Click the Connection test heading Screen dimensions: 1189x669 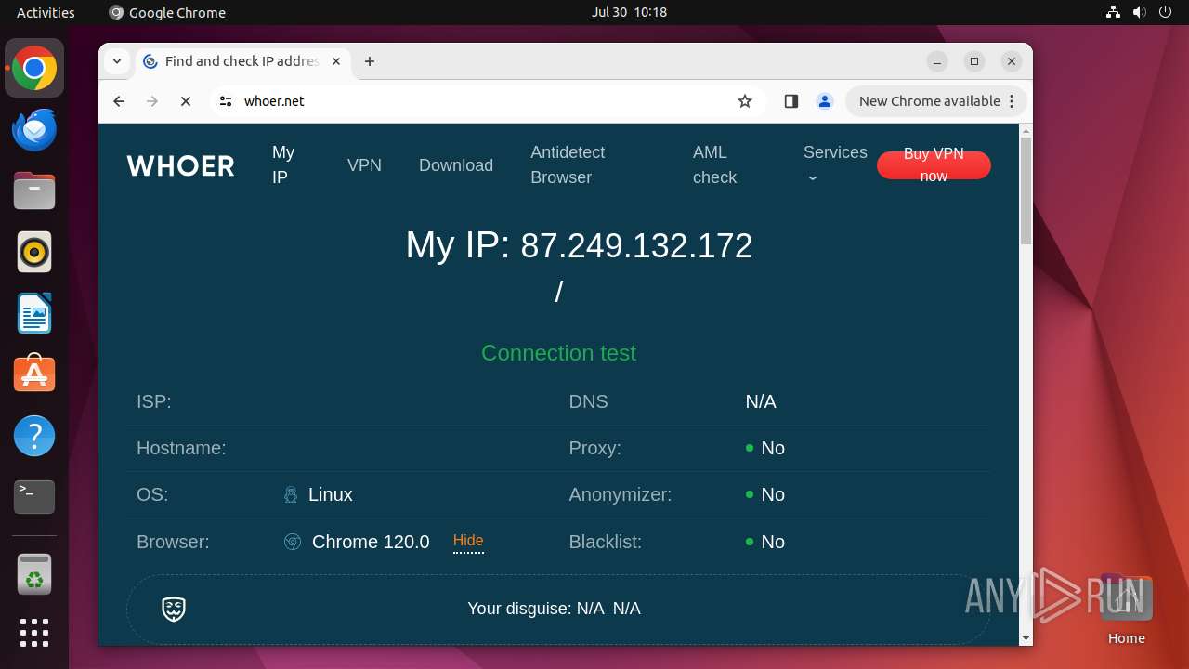pos(558,353)
